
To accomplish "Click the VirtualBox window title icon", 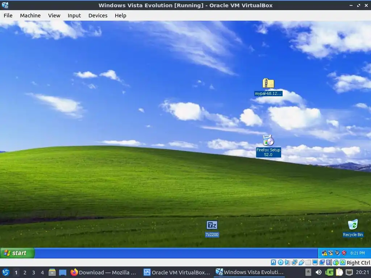I will click(x=5, y=5).
